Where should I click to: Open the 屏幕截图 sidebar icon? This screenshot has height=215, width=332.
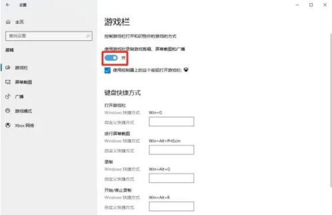[7, 82]
